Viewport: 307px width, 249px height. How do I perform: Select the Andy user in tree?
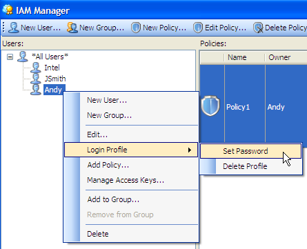coord(53,90)
